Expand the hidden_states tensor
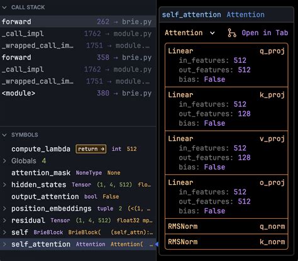 [x=4, y=185]
